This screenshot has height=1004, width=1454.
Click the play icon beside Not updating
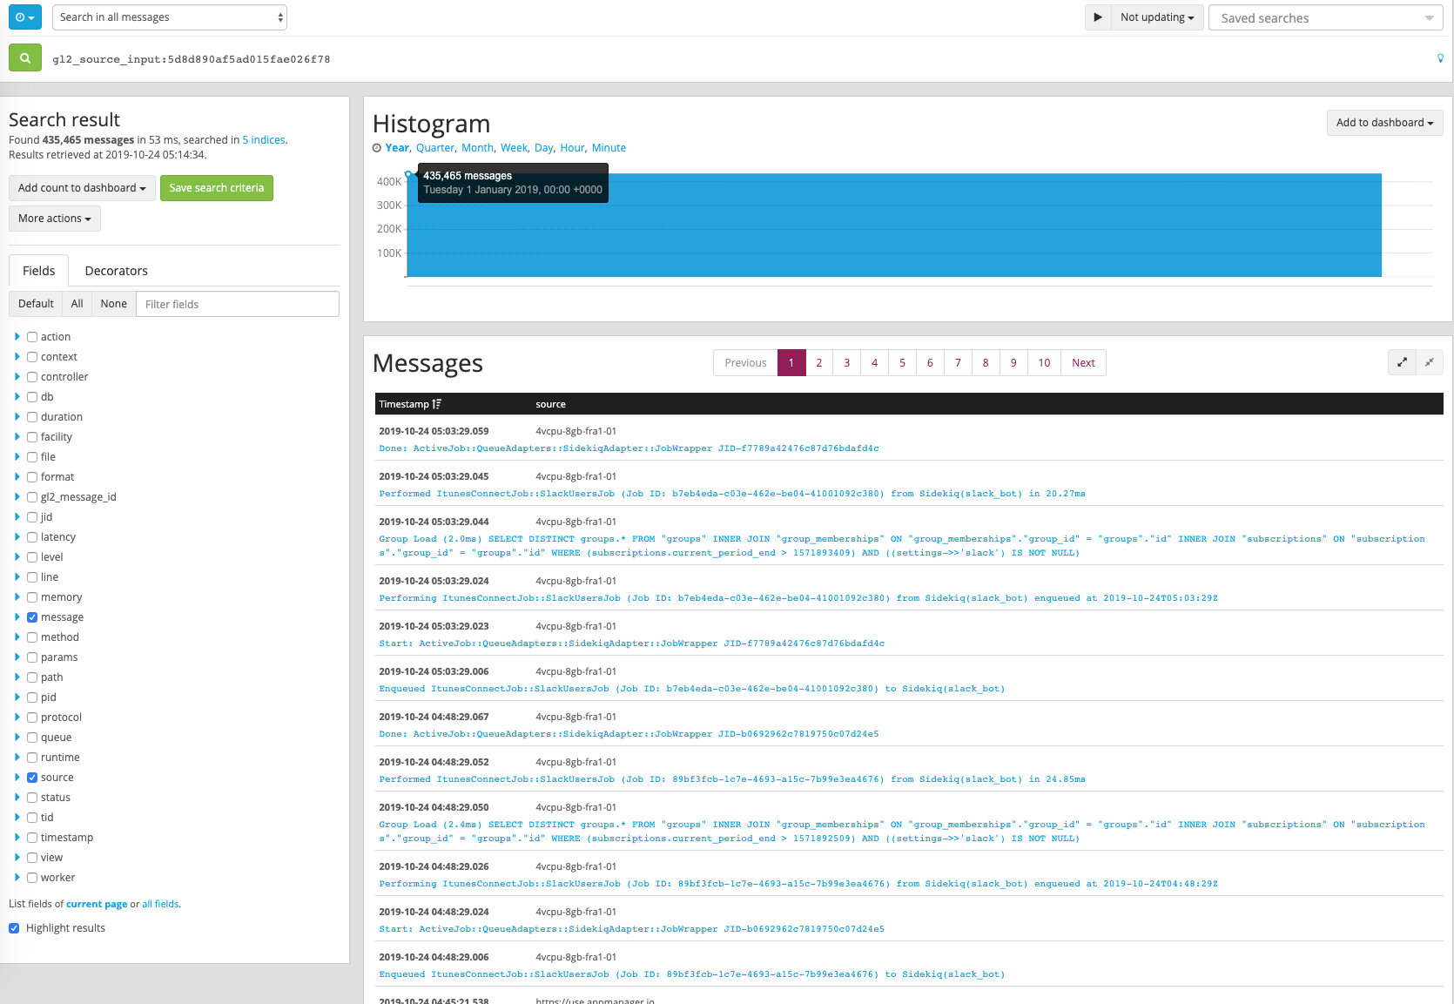click(x=1097, y=17)
